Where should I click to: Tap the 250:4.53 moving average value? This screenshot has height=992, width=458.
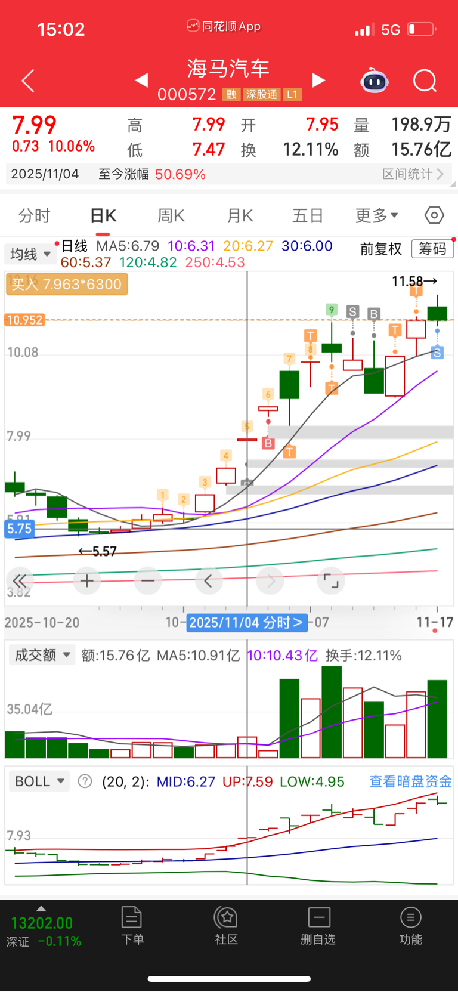pos(215,262)
